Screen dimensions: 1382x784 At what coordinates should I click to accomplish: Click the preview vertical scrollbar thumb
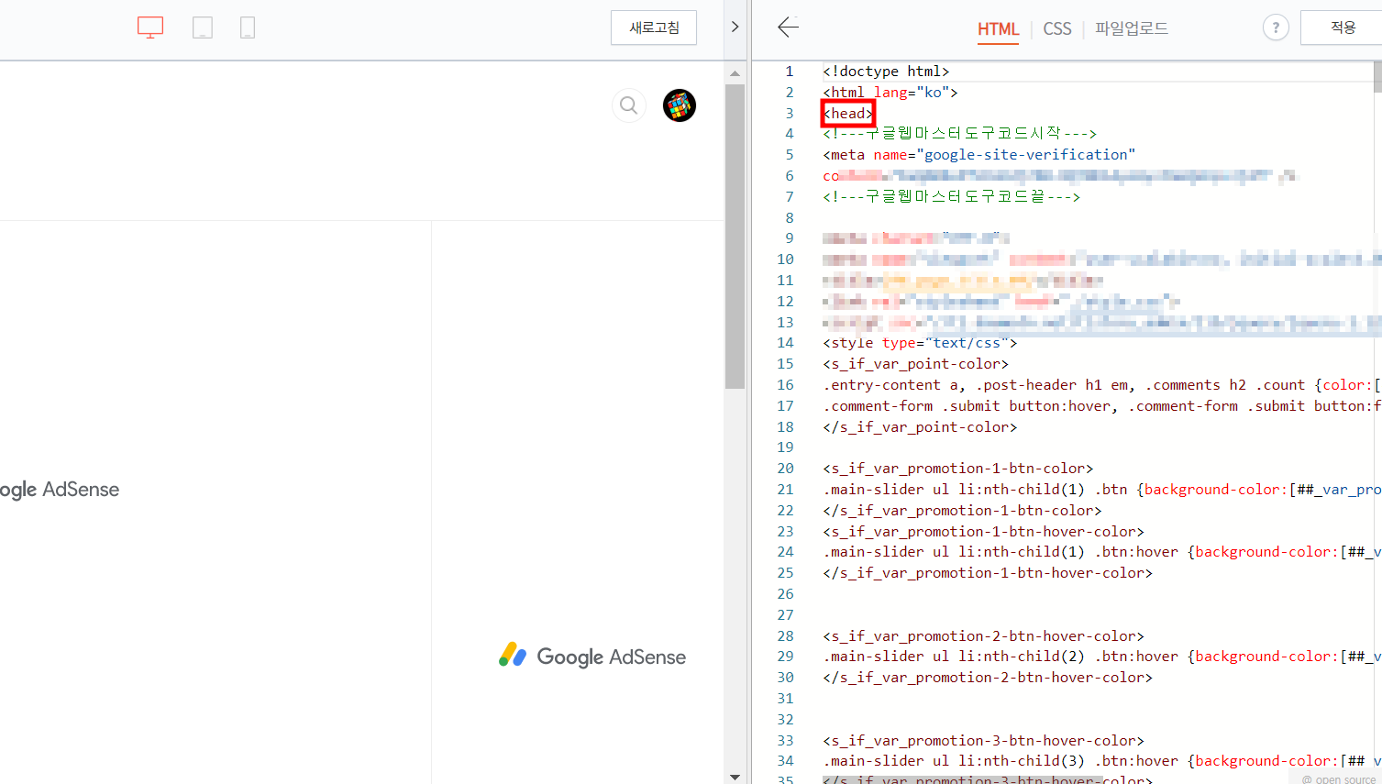point(735,237)
